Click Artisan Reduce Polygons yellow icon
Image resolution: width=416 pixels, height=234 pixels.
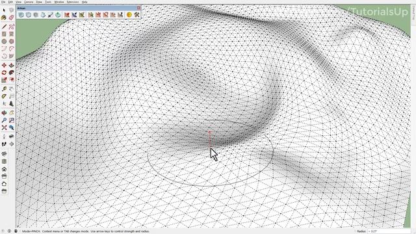coord(129,15)
